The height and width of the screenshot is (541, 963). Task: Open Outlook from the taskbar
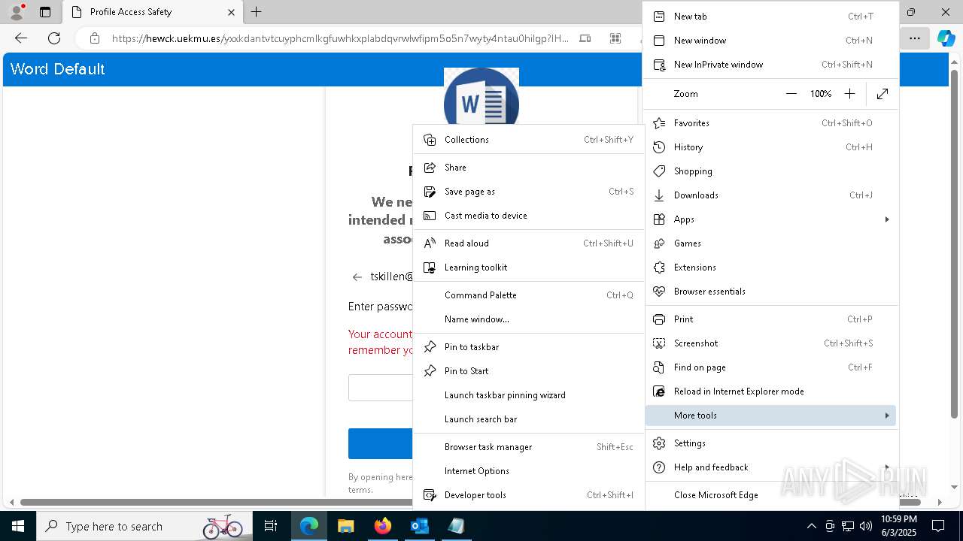point(419,526)
